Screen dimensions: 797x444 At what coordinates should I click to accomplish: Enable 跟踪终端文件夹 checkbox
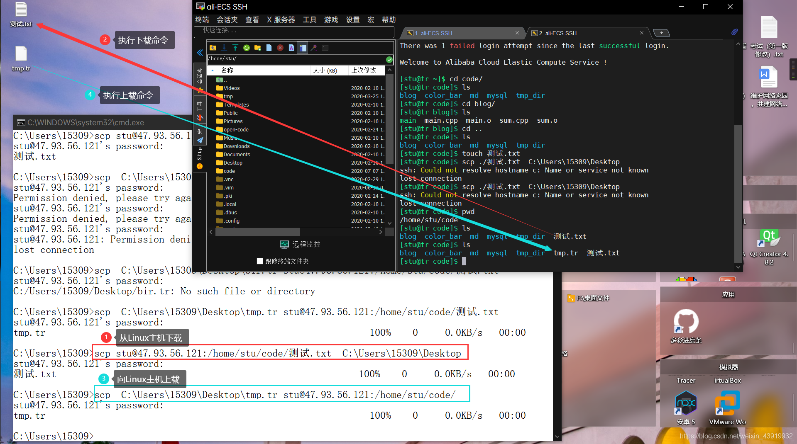click(x=260, y=261)
